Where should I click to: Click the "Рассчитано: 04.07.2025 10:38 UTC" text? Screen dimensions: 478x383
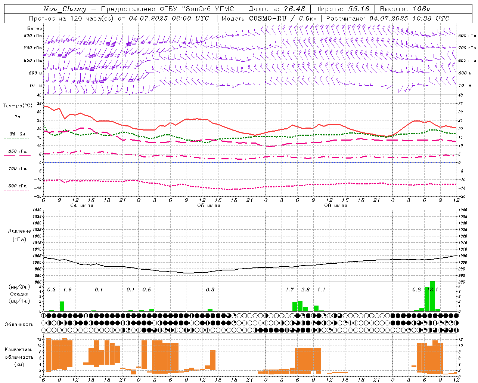(x=388, y=18)
